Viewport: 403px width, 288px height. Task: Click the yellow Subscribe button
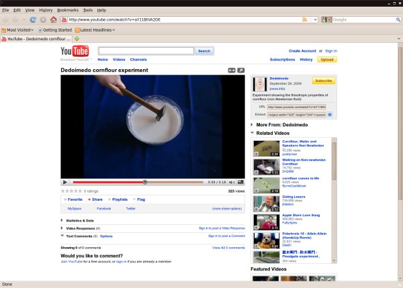point(324,81)
